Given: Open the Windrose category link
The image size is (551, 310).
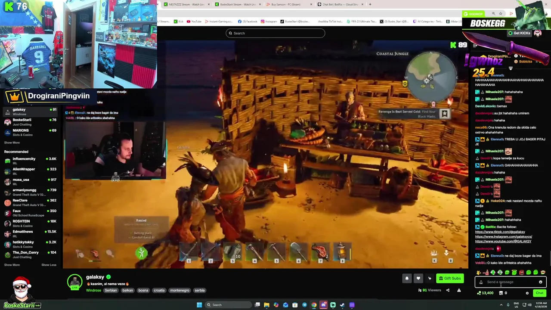Looking at the screenshot, I should 93,290.
